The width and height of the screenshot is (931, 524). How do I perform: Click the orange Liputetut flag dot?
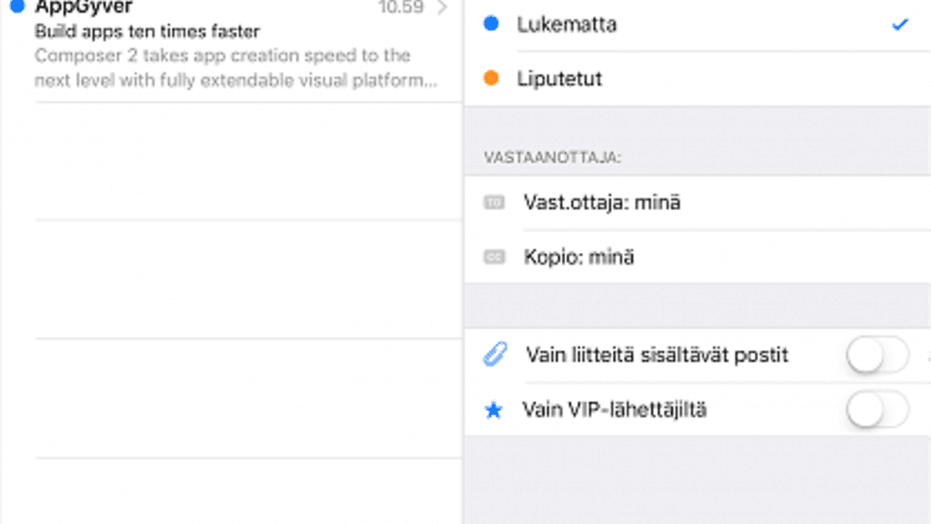pyautogui.click(x=491, y=79)
